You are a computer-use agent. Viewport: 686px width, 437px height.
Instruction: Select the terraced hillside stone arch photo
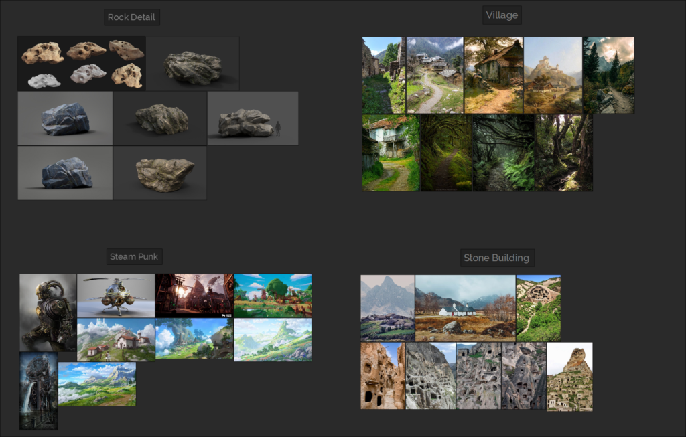coord(539,308)
